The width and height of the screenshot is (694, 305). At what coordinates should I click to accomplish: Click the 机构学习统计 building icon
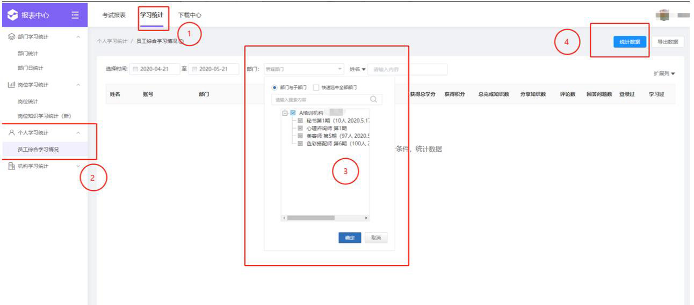(x=11, y=166)
